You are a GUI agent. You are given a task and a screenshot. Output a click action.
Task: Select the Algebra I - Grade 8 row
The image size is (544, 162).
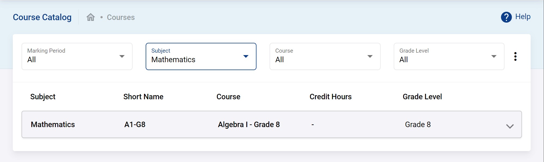pyautogui.click(x=249, y=125)
